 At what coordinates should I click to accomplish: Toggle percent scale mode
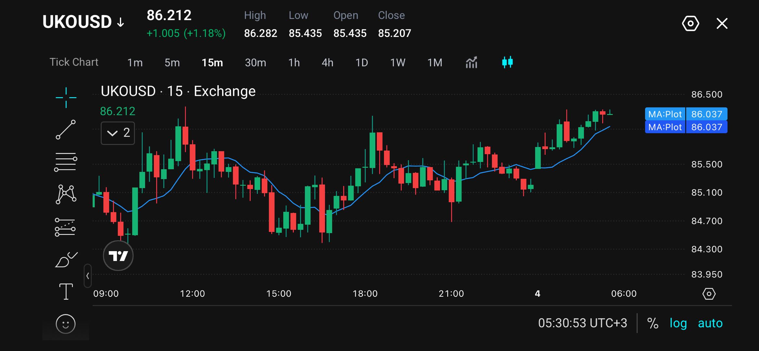point(653,323)
